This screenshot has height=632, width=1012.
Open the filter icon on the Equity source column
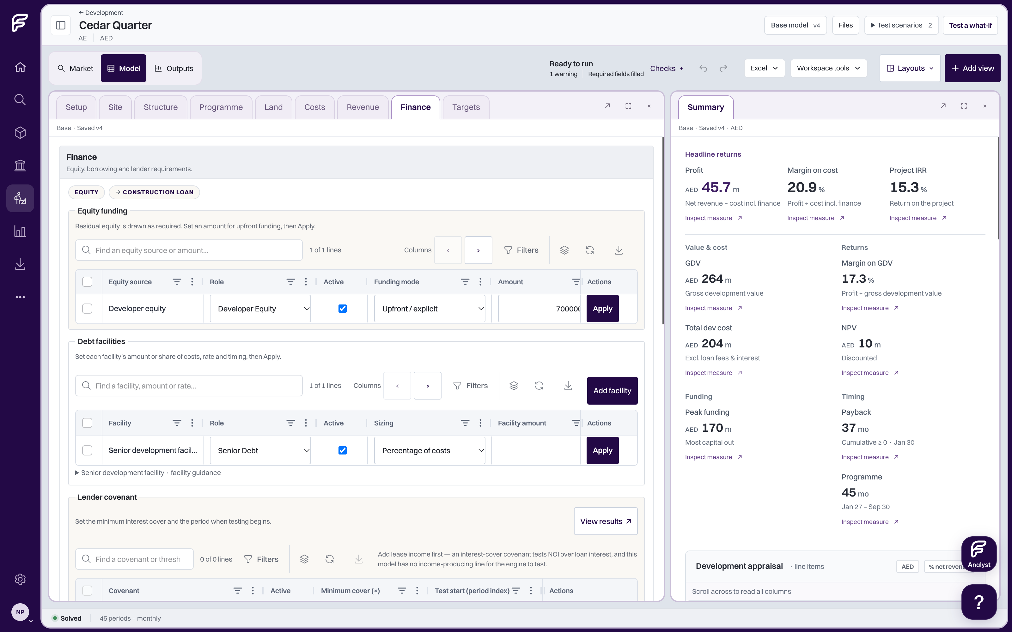click(x=177, y=282)
